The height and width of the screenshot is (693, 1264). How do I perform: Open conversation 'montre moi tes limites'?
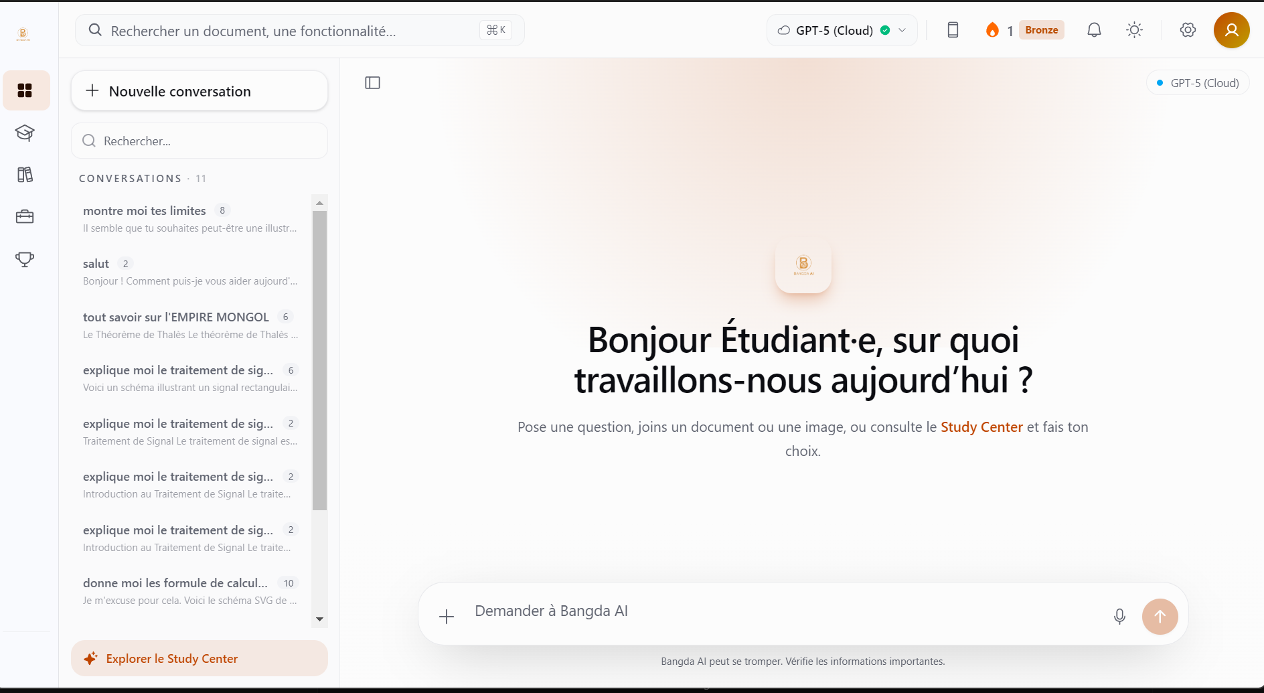190,219
